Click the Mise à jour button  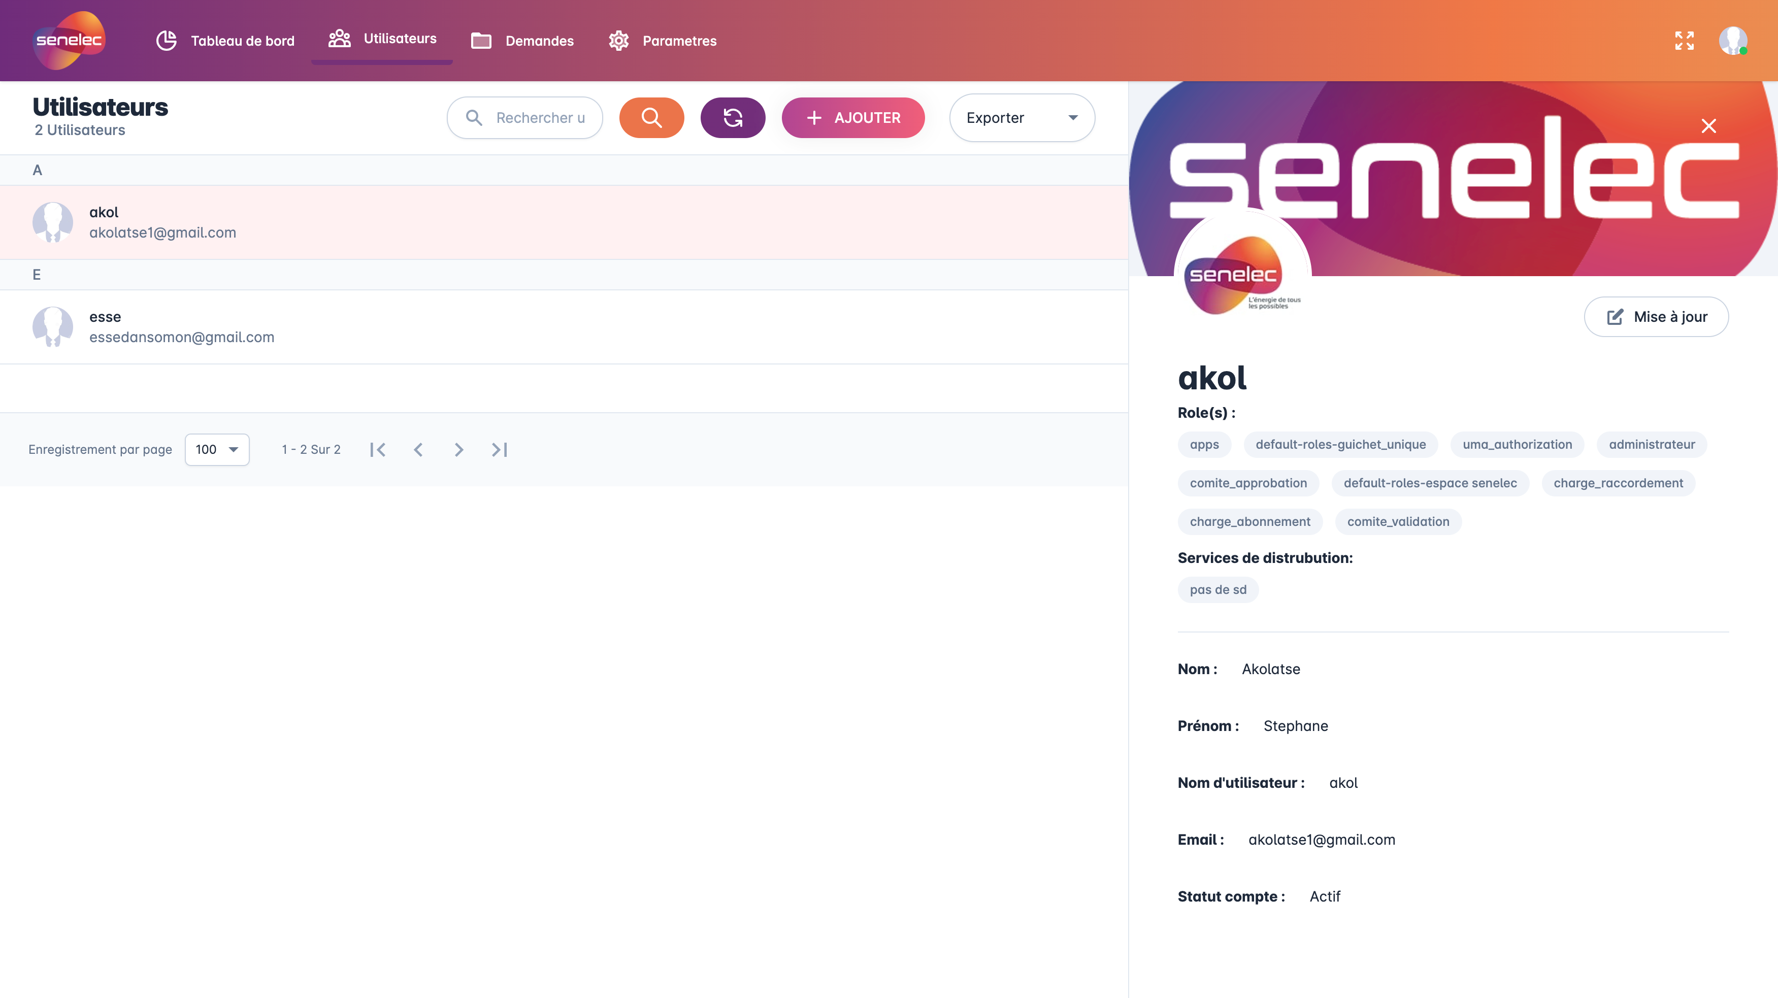click(x=1657, y=317)
